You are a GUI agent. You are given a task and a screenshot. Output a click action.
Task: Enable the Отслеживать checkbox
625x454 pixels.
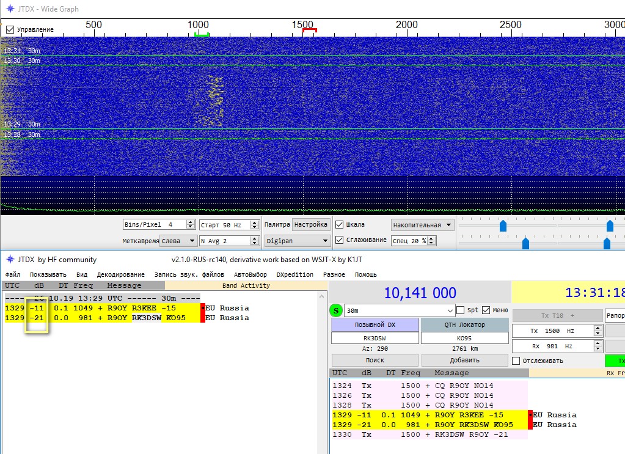[x=516, y=361]
